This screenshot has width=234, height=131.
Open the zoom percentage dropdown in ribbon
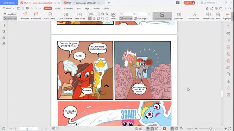(98, 14)
